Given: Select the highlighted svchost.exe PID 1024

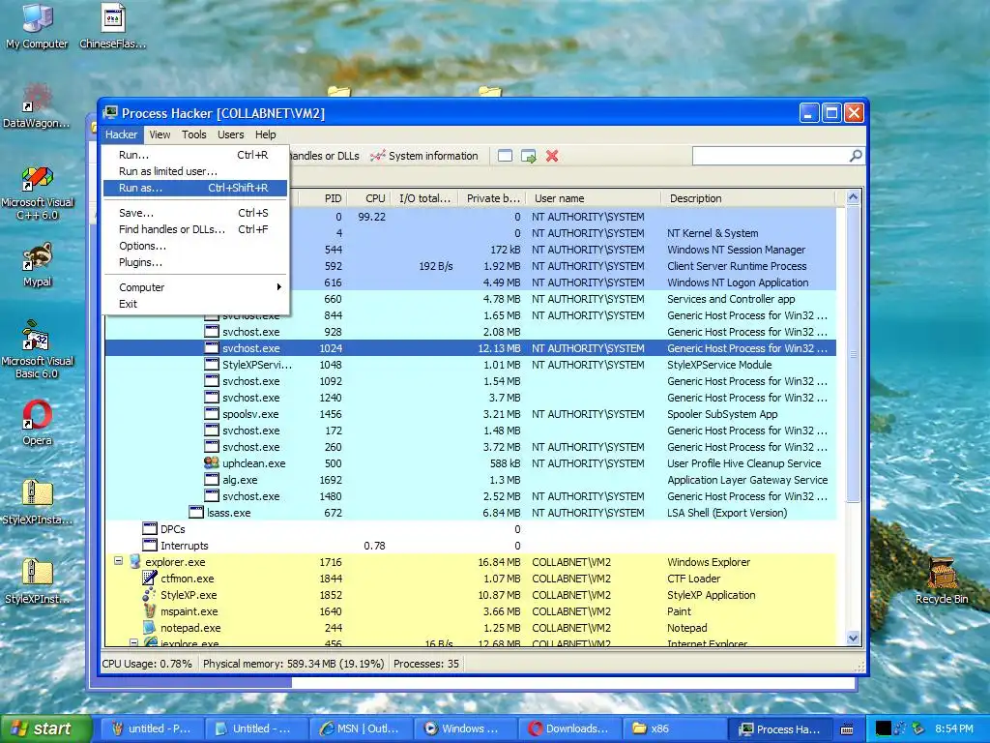Looking at the screenshot, I should tap(471, 348).
